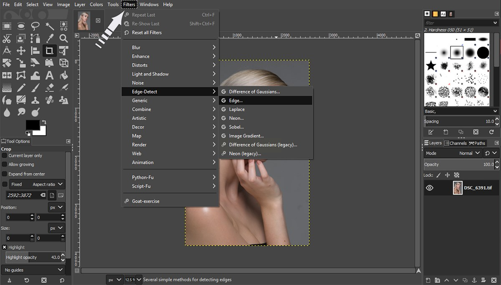
Task: Click the black foreground color swatch
Action: pos(32,125)
